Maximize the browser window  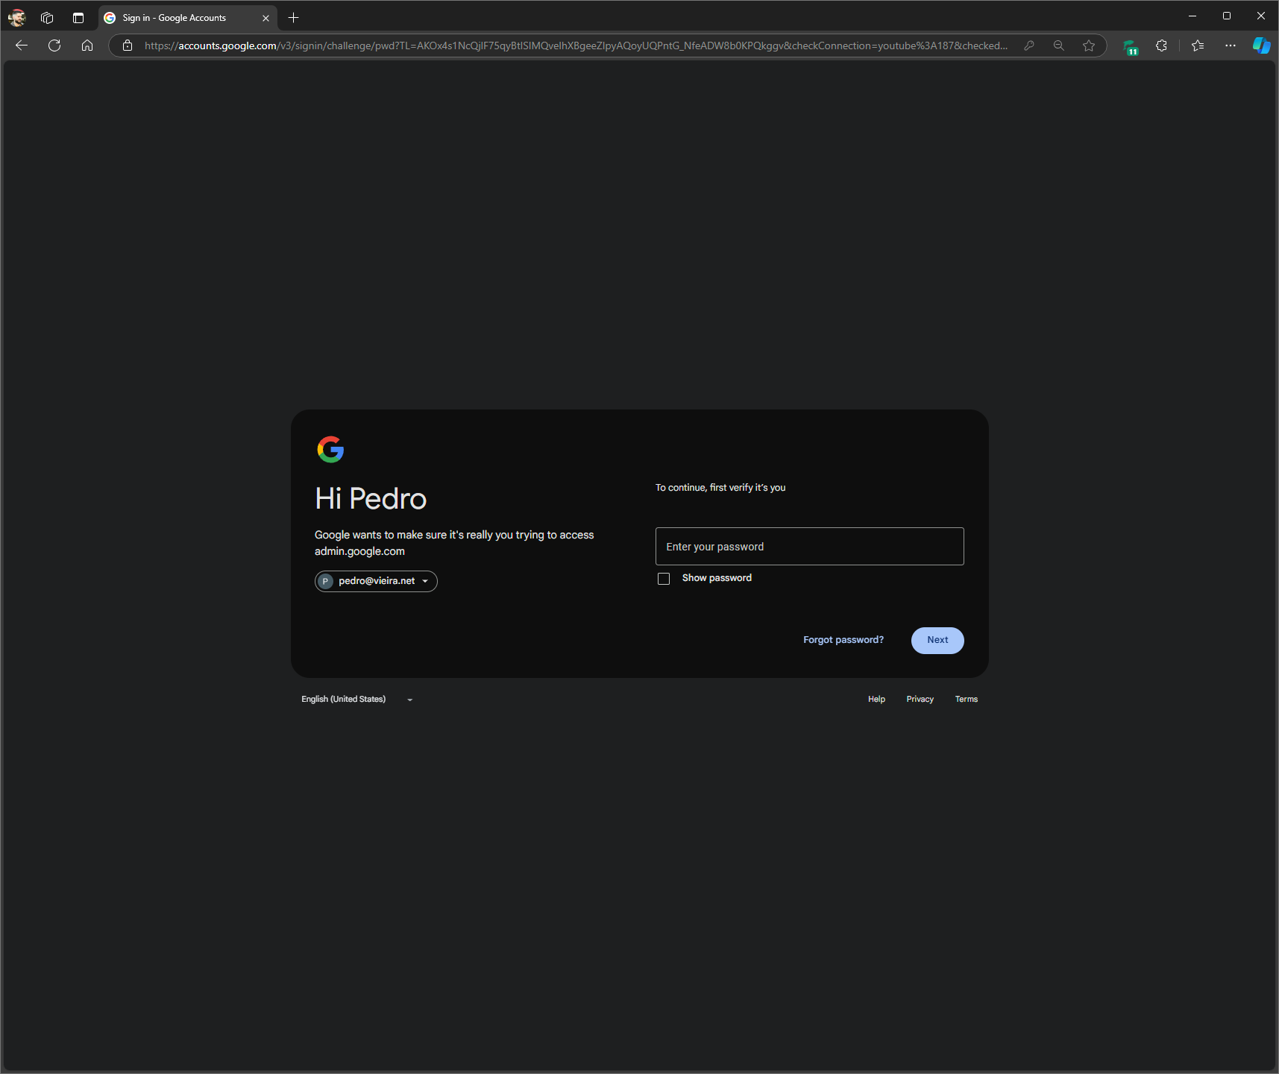(1227, 16)
